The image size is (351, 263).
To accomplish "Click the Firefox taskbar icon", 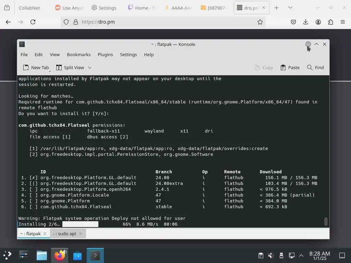I will click(x=60, y=255).
